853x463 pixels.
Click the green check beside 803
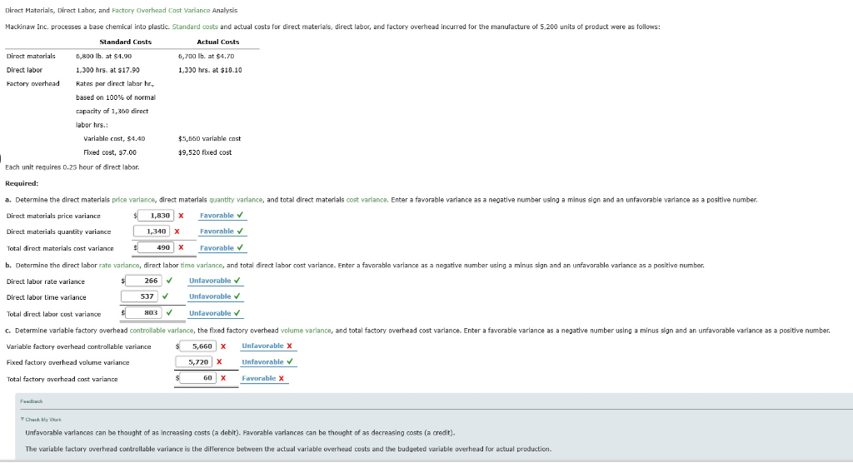point(169,313)
